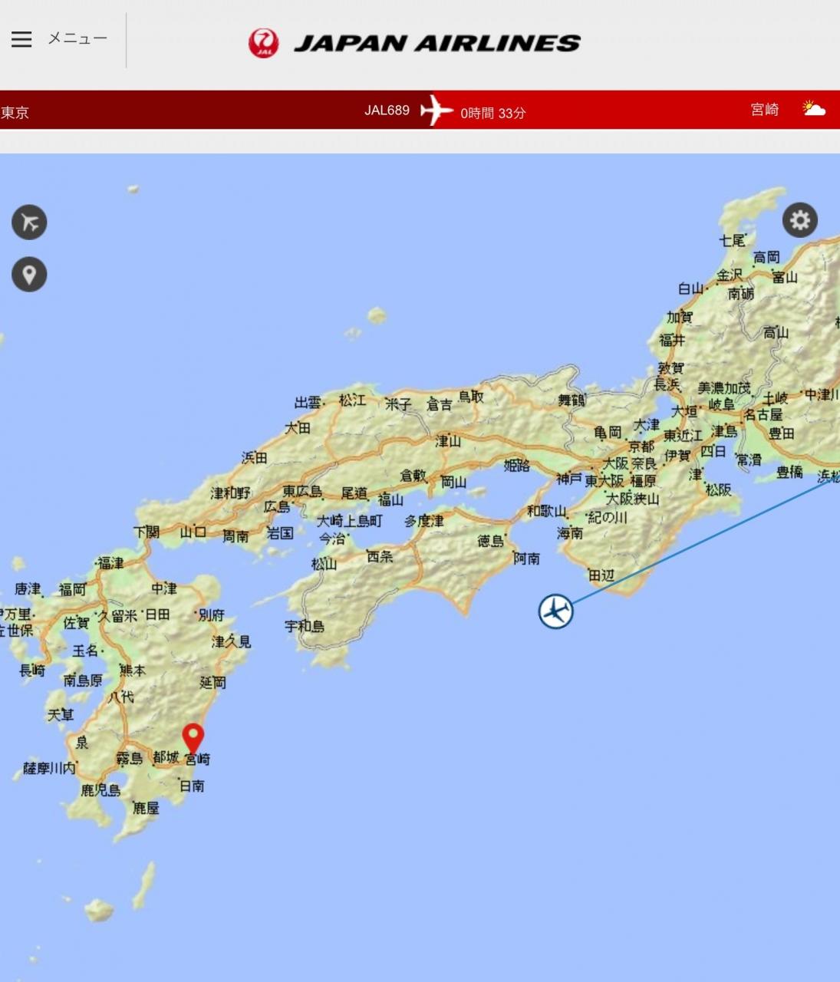Click the white airplane icon in flight bar

tap(436, 110)
